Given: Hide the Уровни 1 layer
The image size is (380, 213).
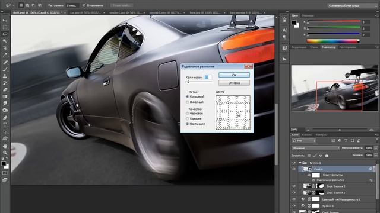Looking at the screenshot, I should coord(294,206).
